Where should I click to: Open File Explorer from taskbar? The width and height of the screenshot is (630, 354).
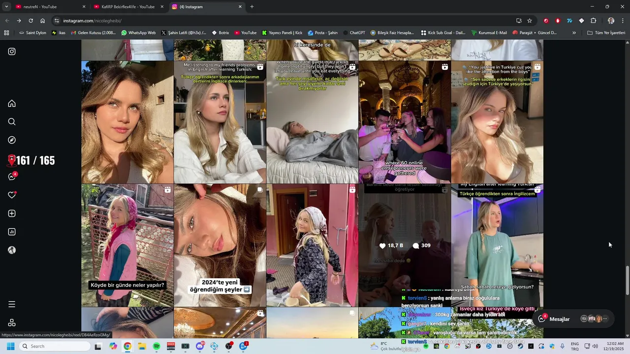point(142,346)
